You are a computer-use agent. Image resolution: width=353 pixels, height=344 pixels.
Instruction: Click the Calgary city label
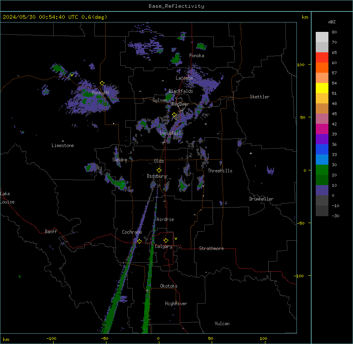163,246
